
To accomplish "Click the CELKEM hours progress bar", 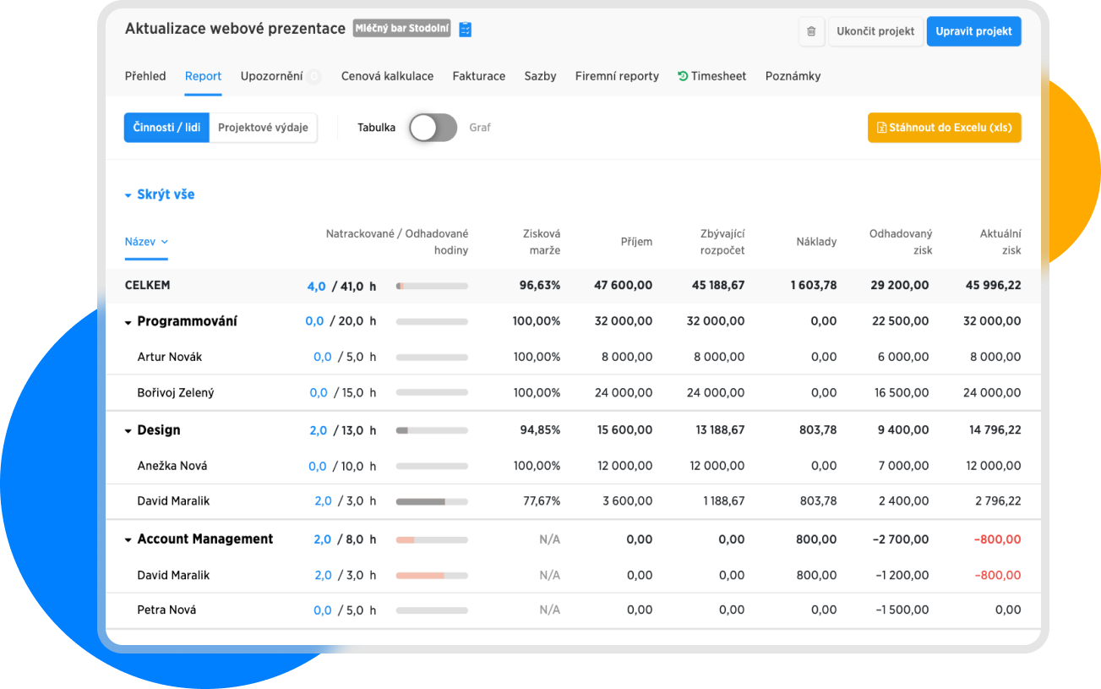I will point(432,287).
